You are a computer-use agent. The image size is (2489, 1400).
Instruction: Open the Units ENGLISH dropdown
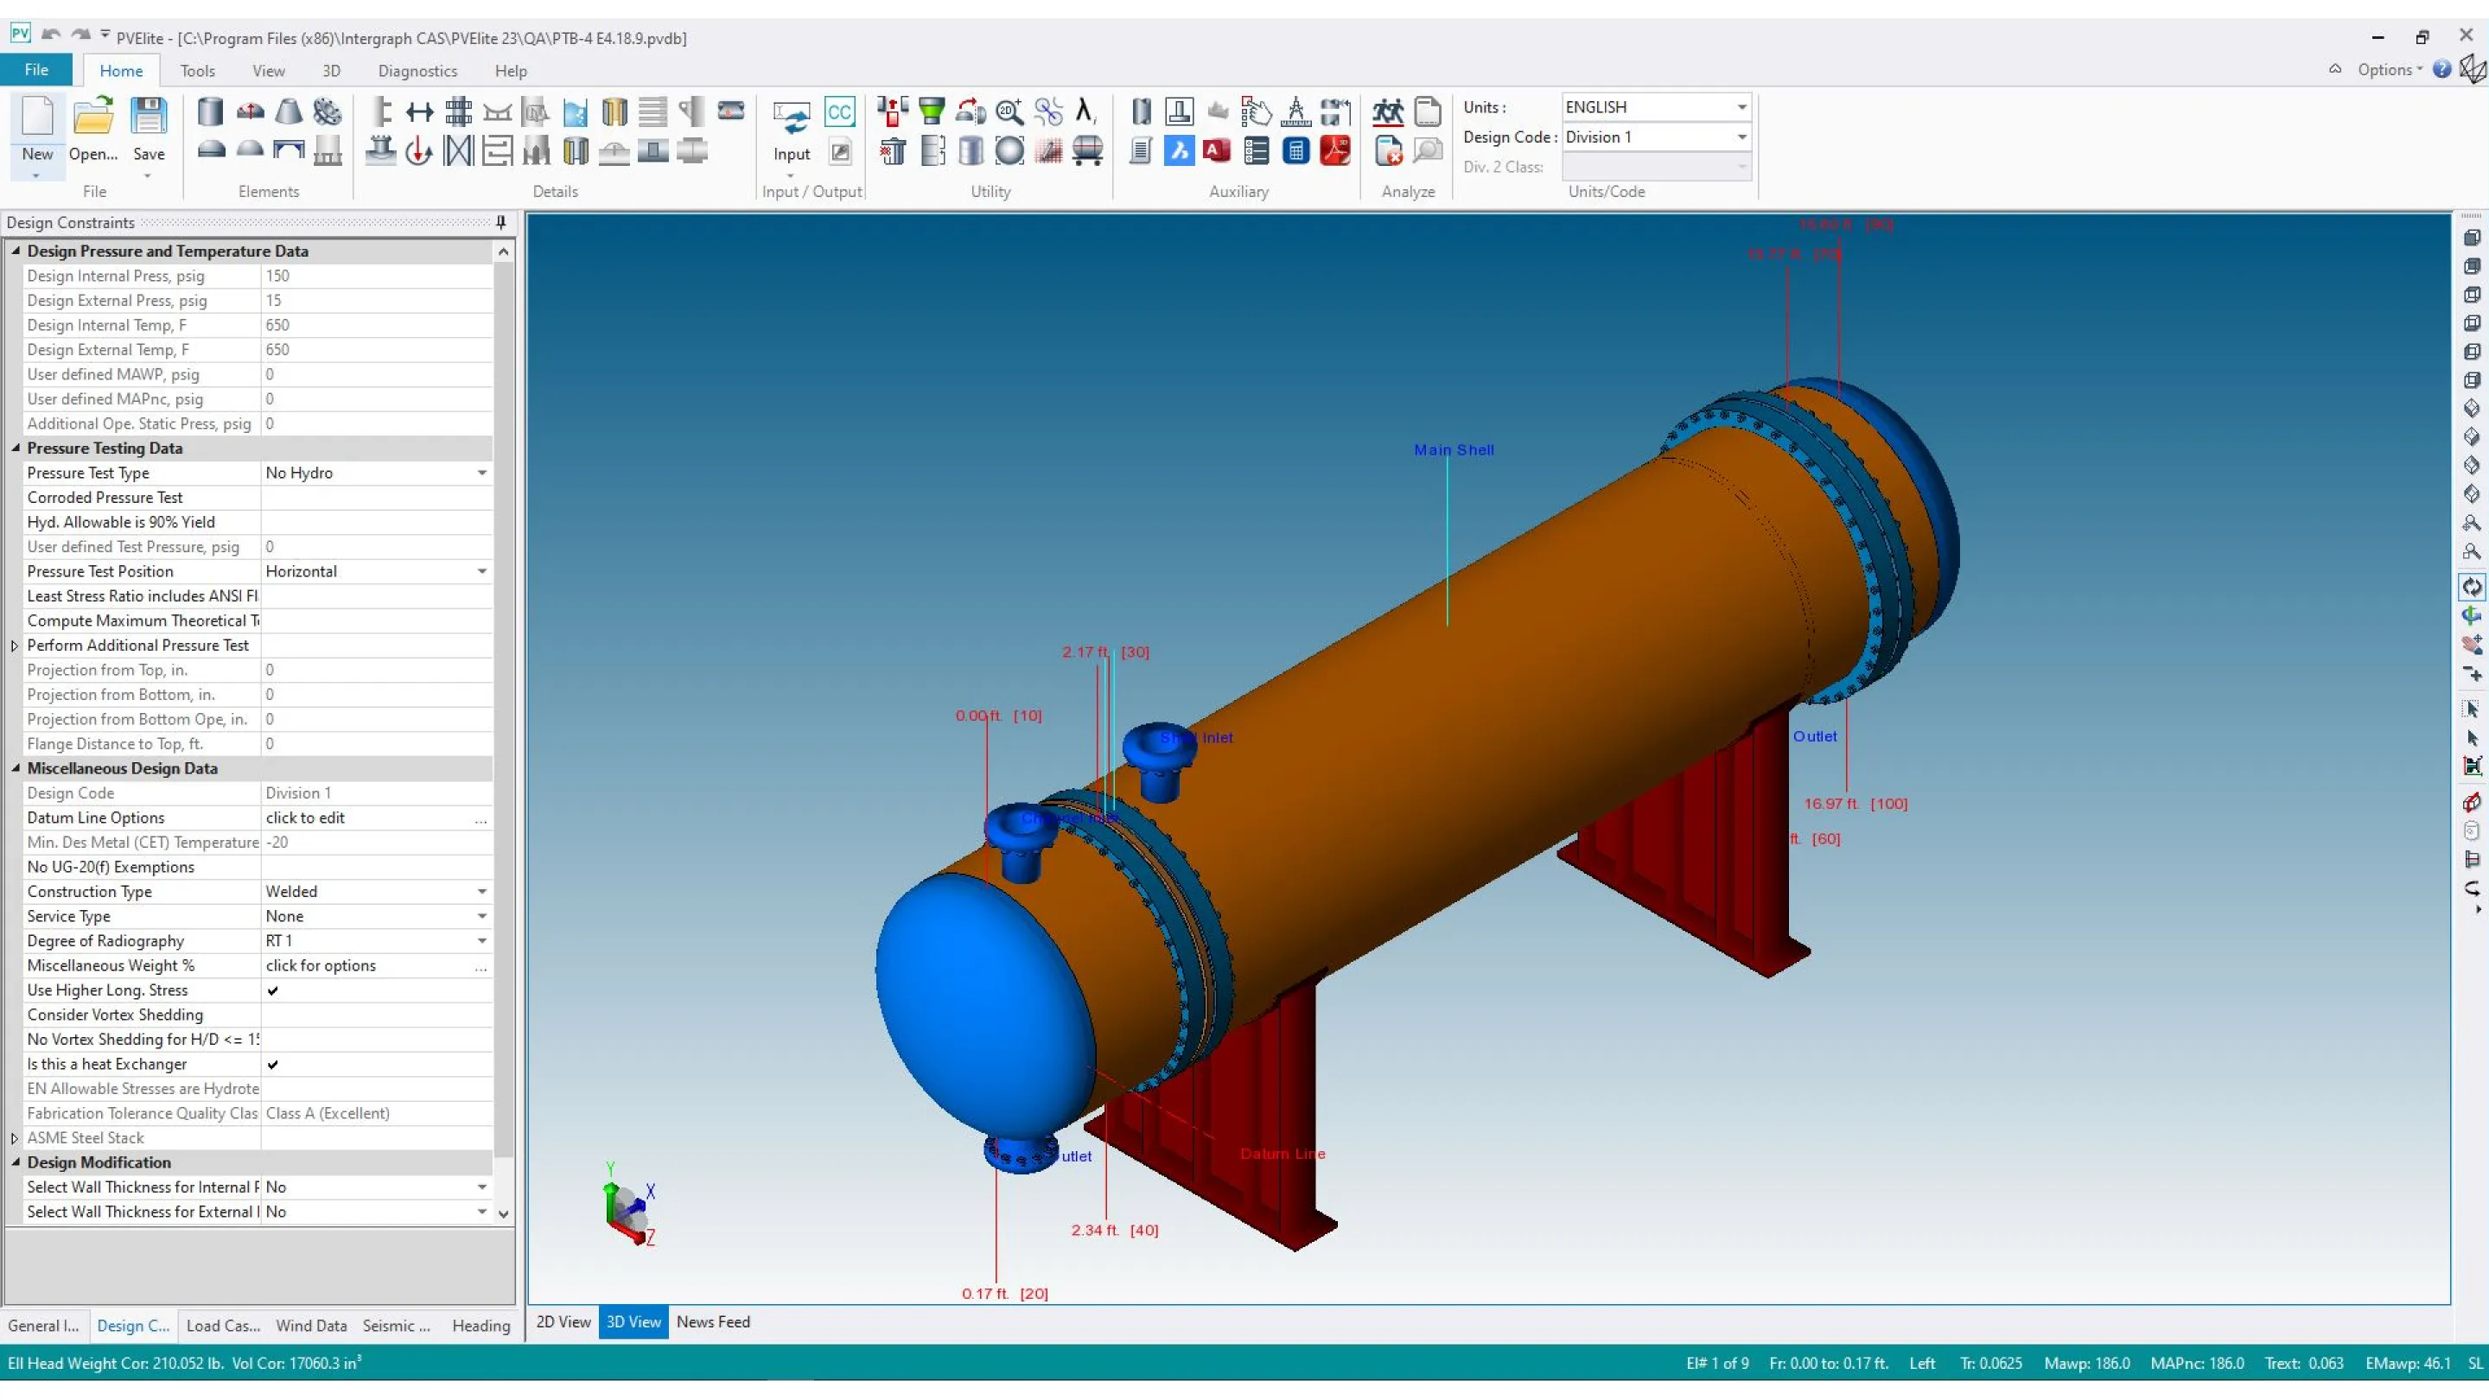[x=1741, y=107]
